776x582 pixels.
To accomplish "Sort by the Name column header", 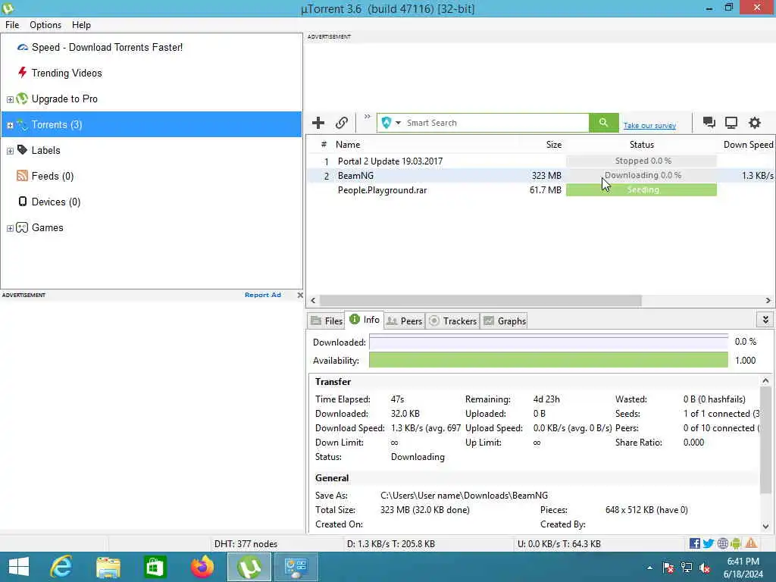I will [348, 145].
